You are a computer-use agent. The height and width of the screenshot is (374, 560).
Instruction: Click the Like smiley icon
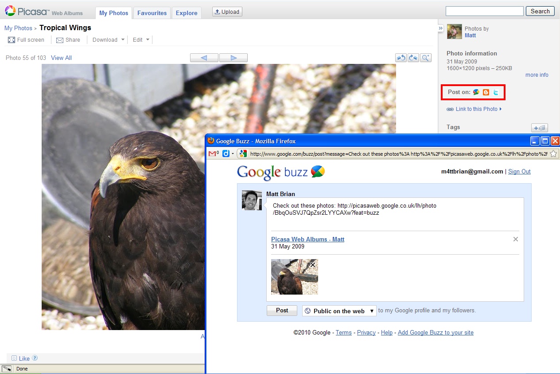14,358
